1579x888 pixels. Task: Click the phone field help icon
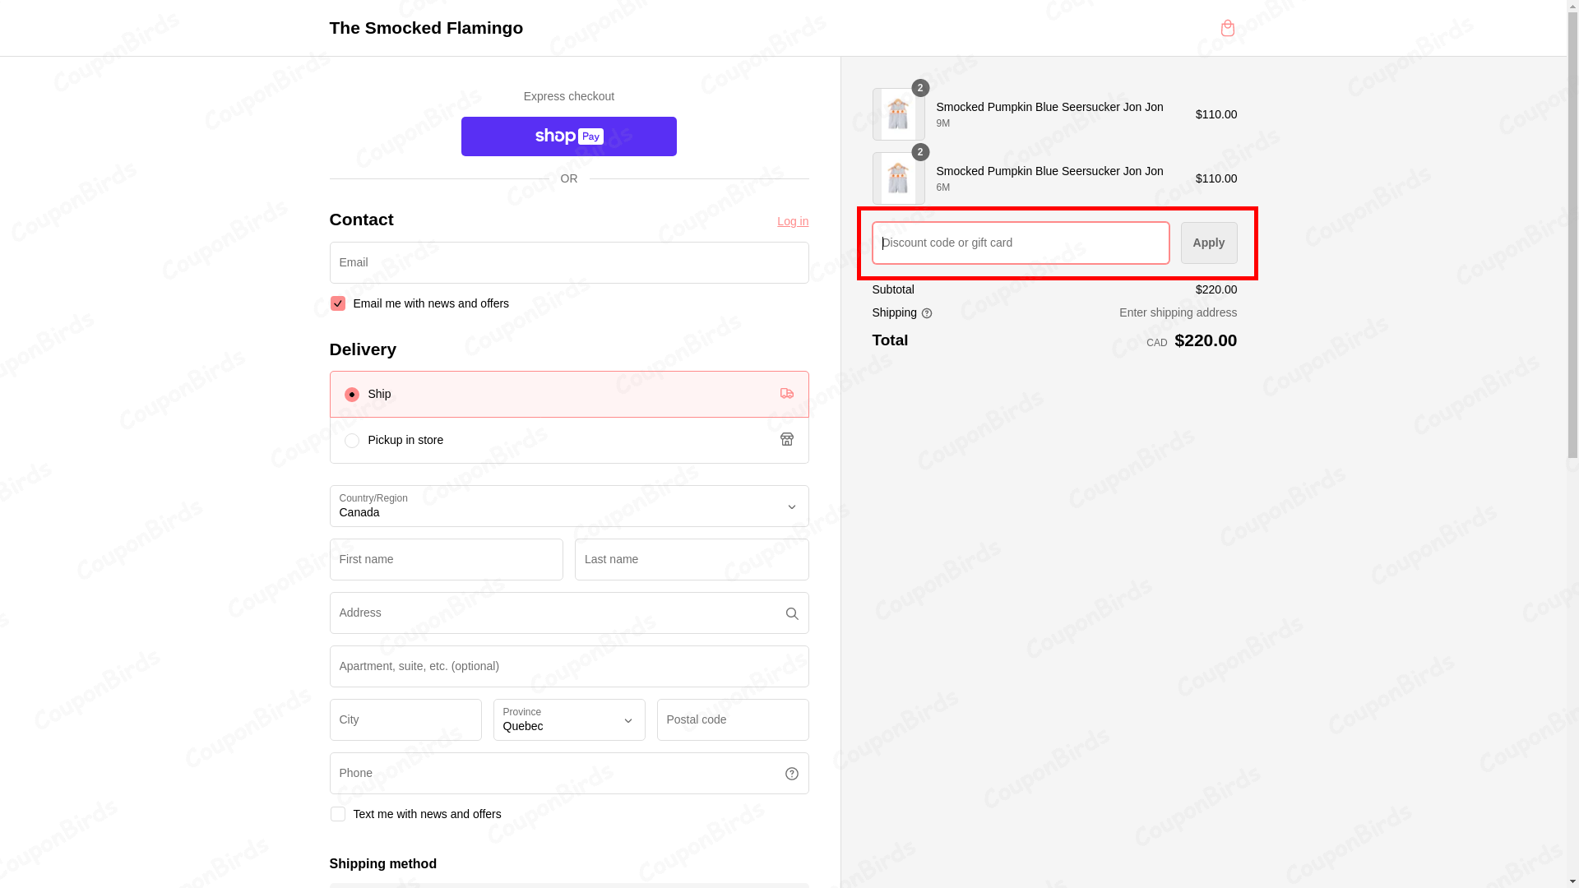tap(791, 774)
